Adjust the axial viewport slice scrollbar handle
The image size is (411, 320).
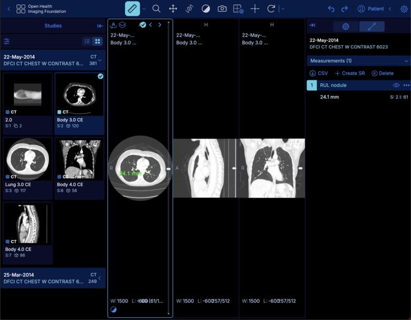click(168, 169)
